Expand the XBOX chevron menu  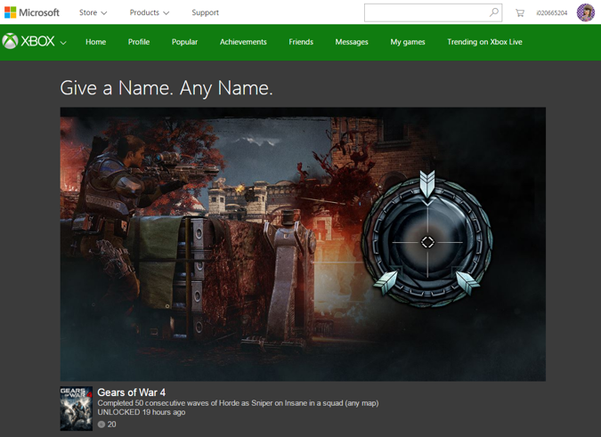(x=63, y=43)
